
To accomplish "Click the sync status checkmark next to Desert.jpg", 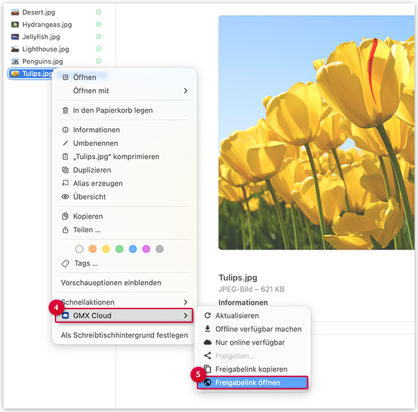I will click(x=99, y=12).
